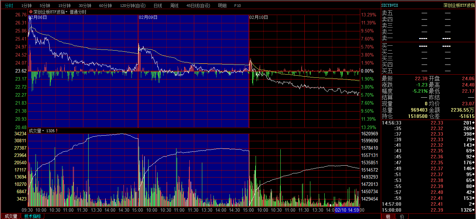Click the red diamond icon before 深创业板ETF波指

[x=31, y=12]
